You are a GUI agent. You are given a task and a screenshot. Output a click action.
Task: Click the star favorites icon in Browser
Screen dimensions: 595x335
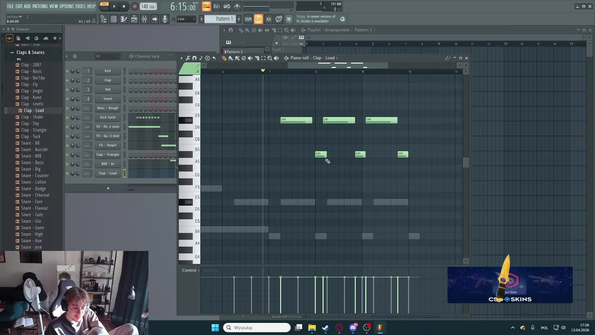(x=55, y=38)
